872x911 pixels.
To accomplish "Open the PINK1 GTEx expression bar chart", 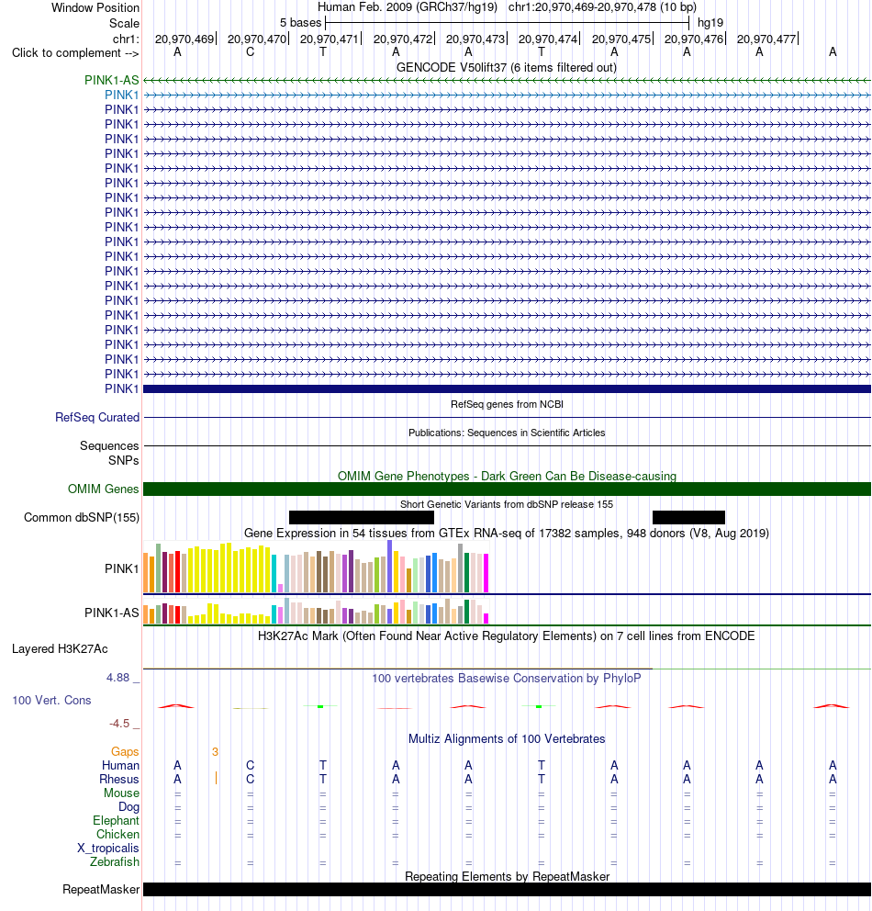I will [x=316, y=567].
